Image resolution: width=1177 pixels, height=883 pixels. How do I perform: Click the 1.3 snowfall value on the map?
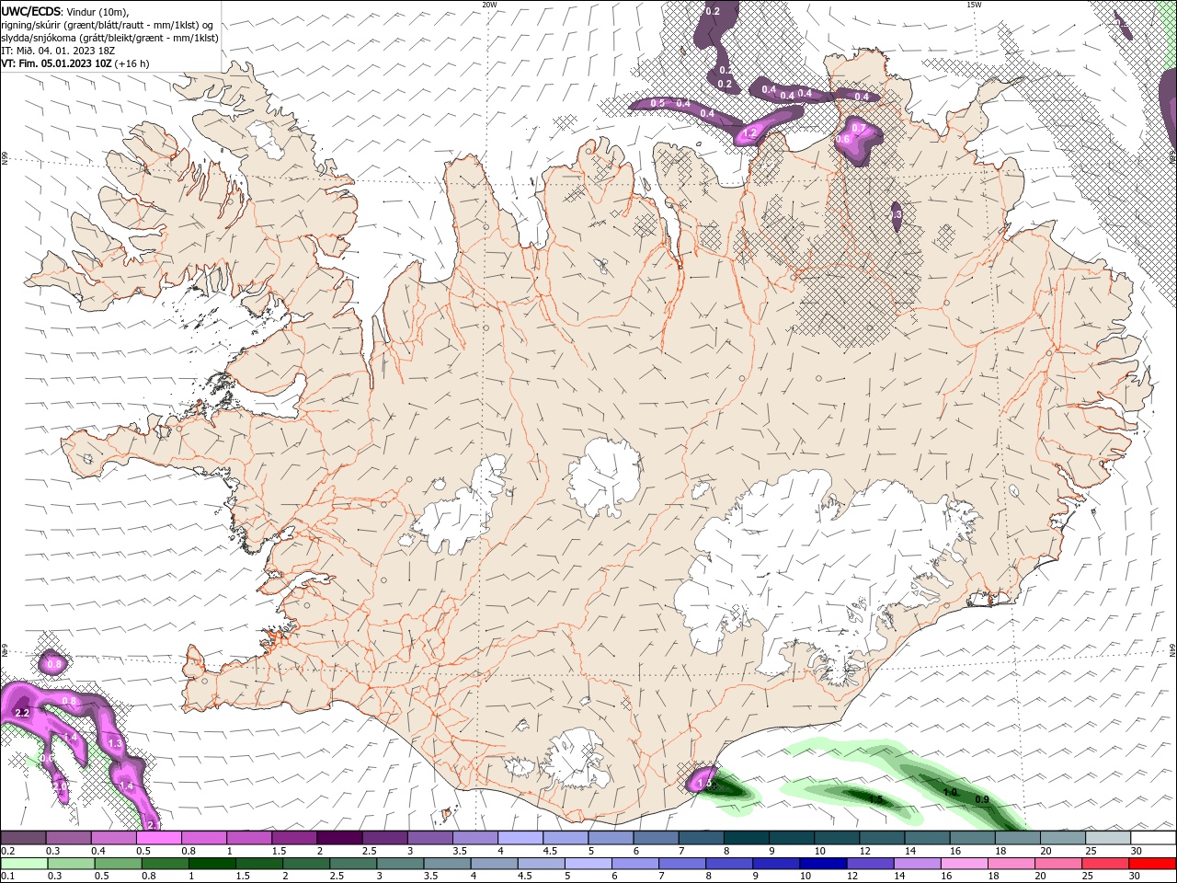point(115,743)
